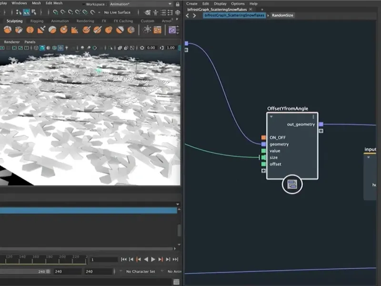
Task: Click RandomSize in the breadcrumb path
Action: (283, 15)
